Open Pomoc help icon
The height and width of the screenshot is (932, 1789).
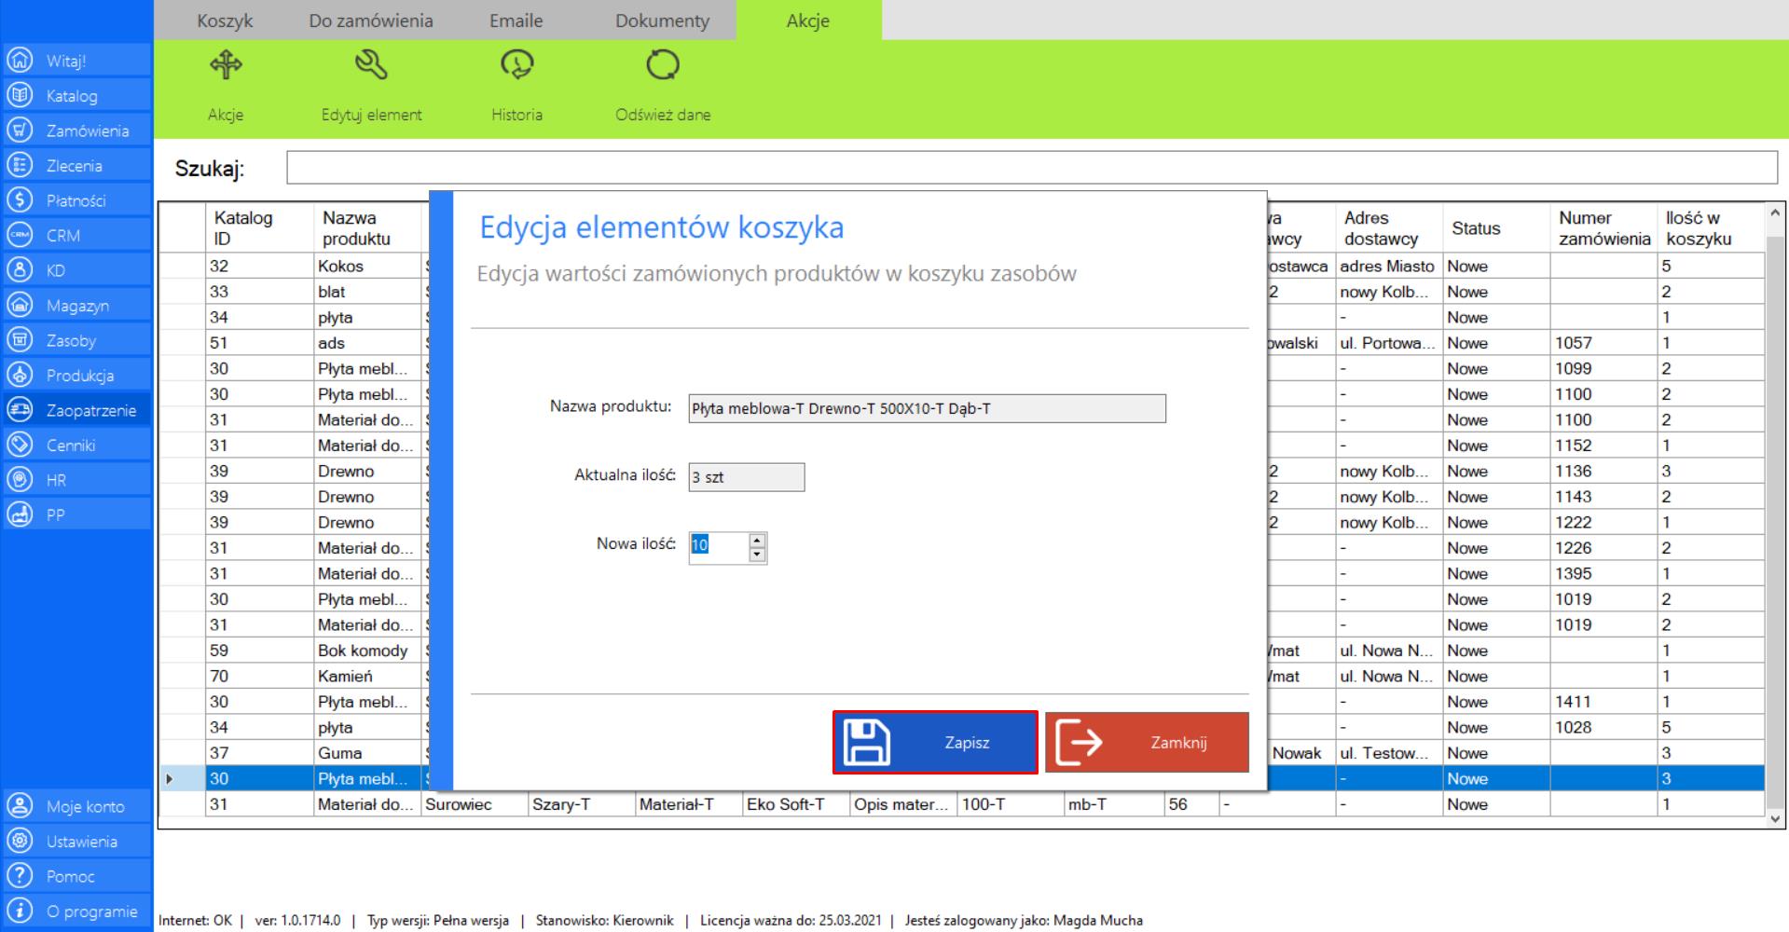click(21, 876)
